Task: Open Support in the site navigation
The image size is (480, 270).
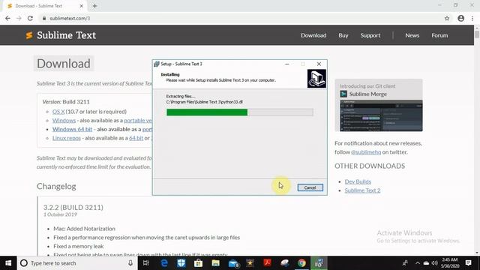Action: 370,35
